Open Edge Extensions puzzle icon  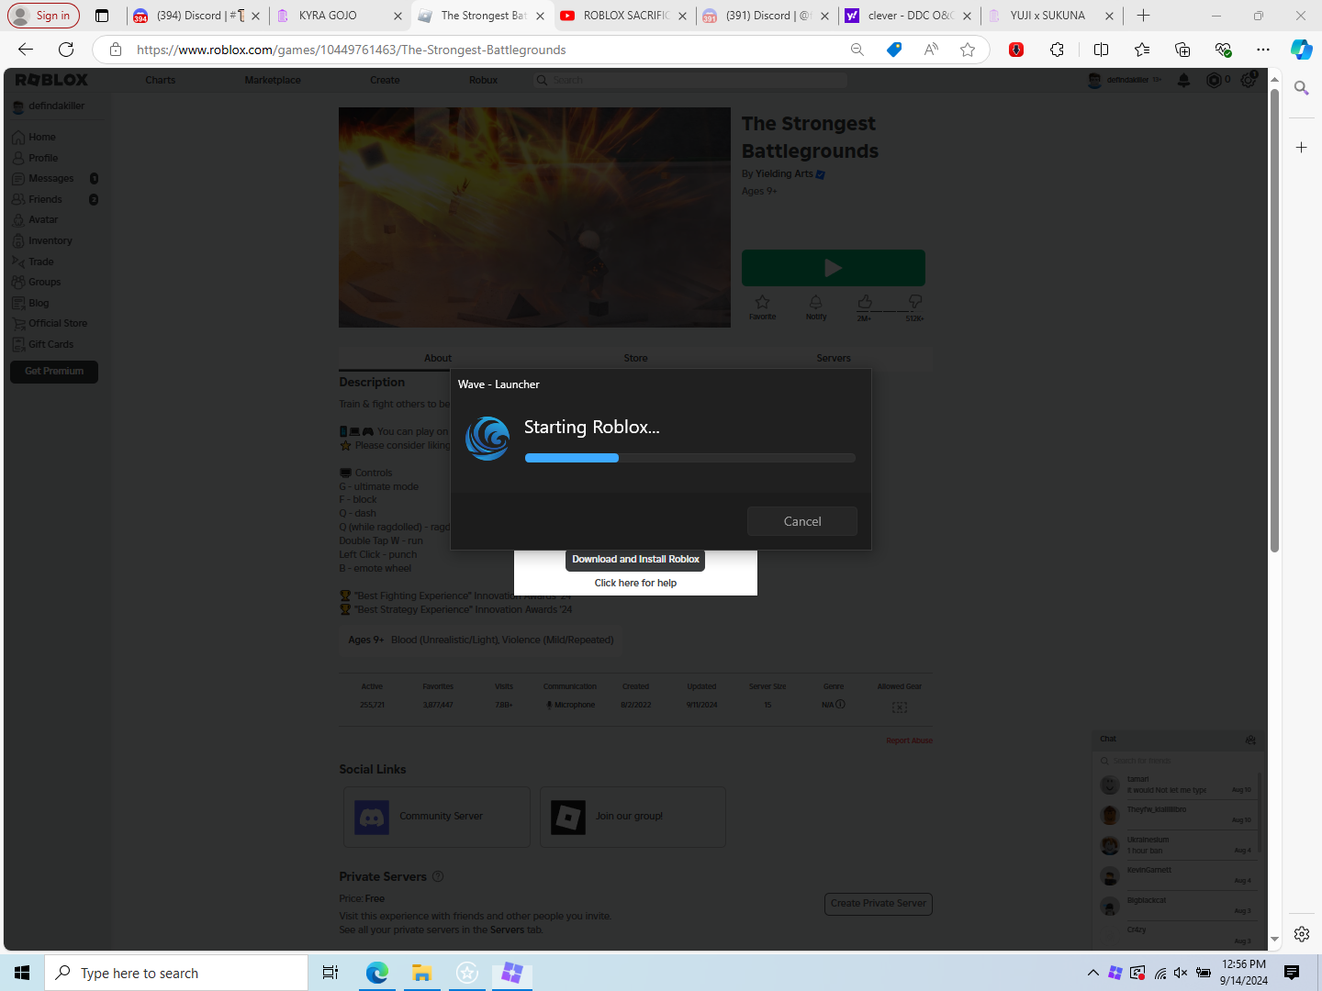(1057, 50)
